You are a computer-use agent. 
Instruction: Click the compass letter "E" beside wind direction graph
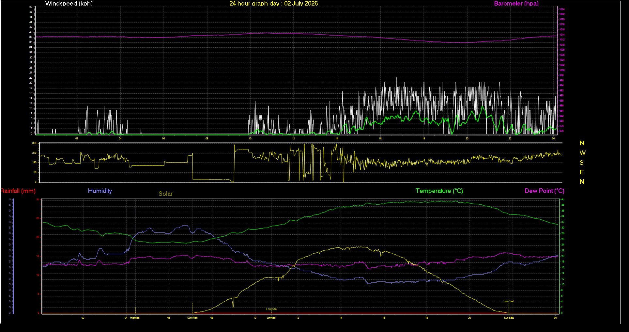coord(582,172)
